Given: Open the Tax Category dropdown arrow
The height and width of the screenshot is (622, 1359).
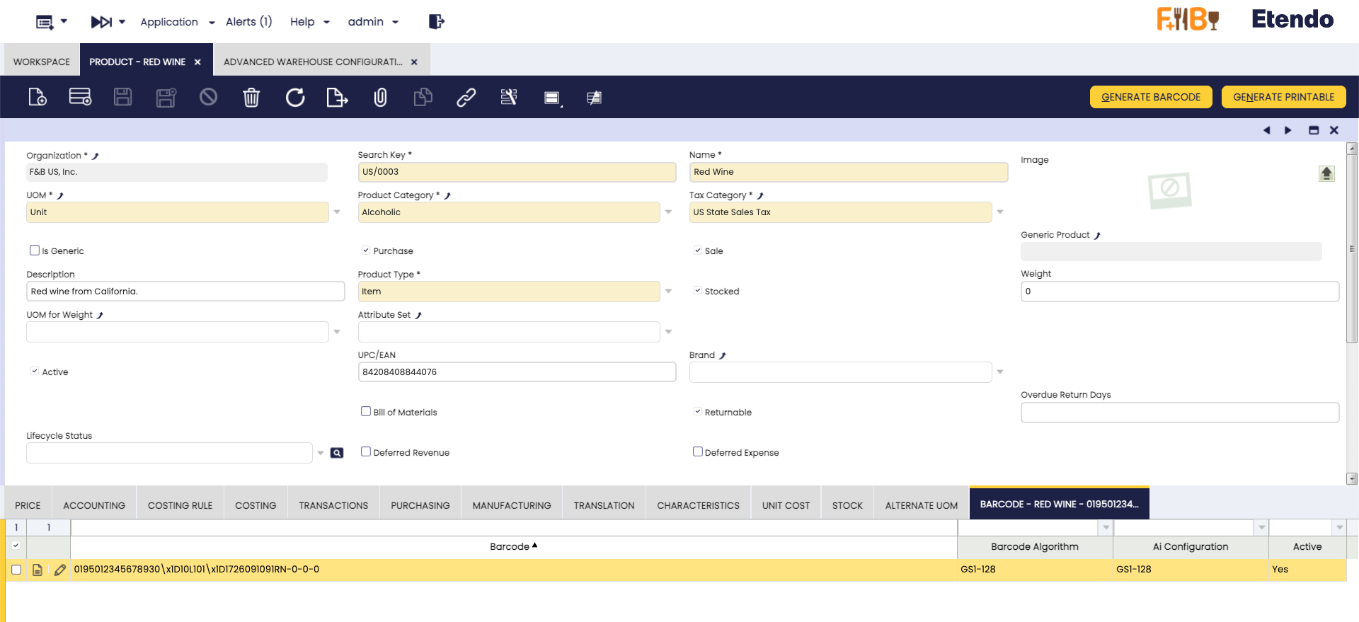Looking at the screenshot, I should tap(1000, 212).
